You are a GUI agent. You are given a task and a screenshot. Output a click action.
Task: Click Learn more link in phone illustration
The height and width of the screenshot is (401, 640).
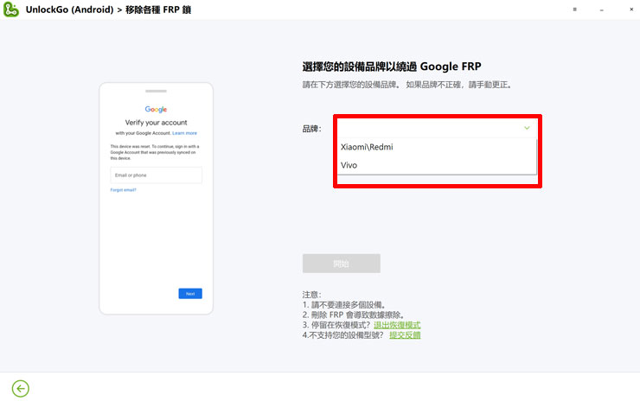[x=184, y=133]
